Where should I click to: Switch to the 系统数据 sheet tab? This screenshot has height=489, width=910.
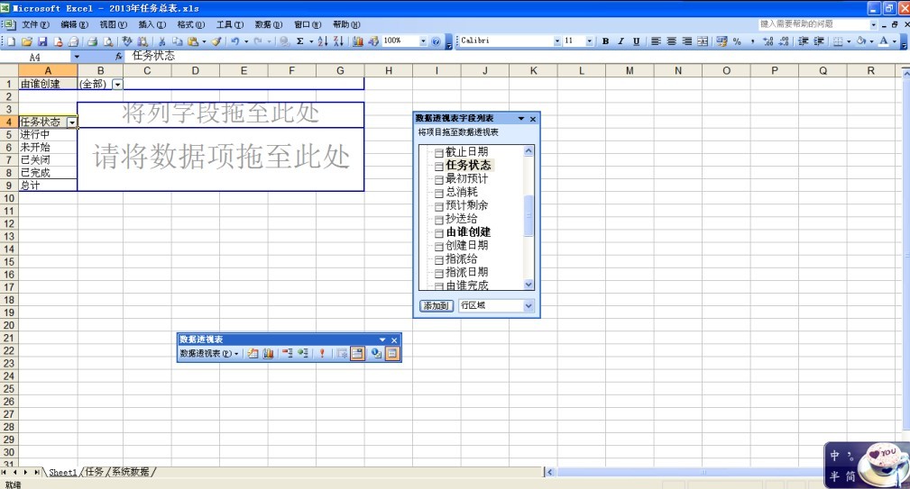[132, 472]
